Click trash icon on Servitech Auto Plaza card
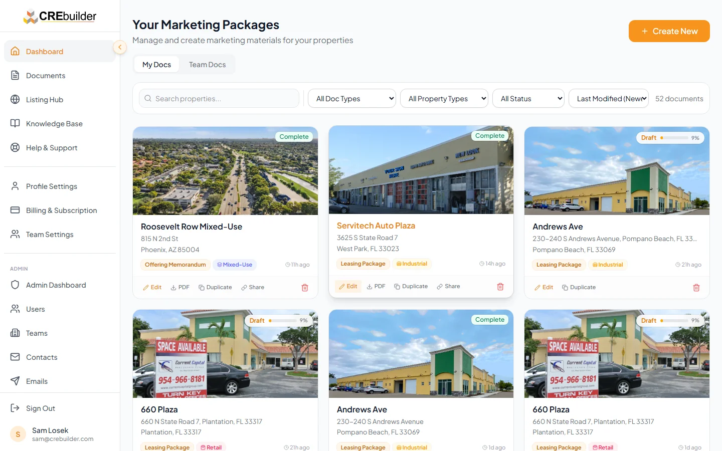The height and width of the screenshot is (451, 722). click(500, 287)
